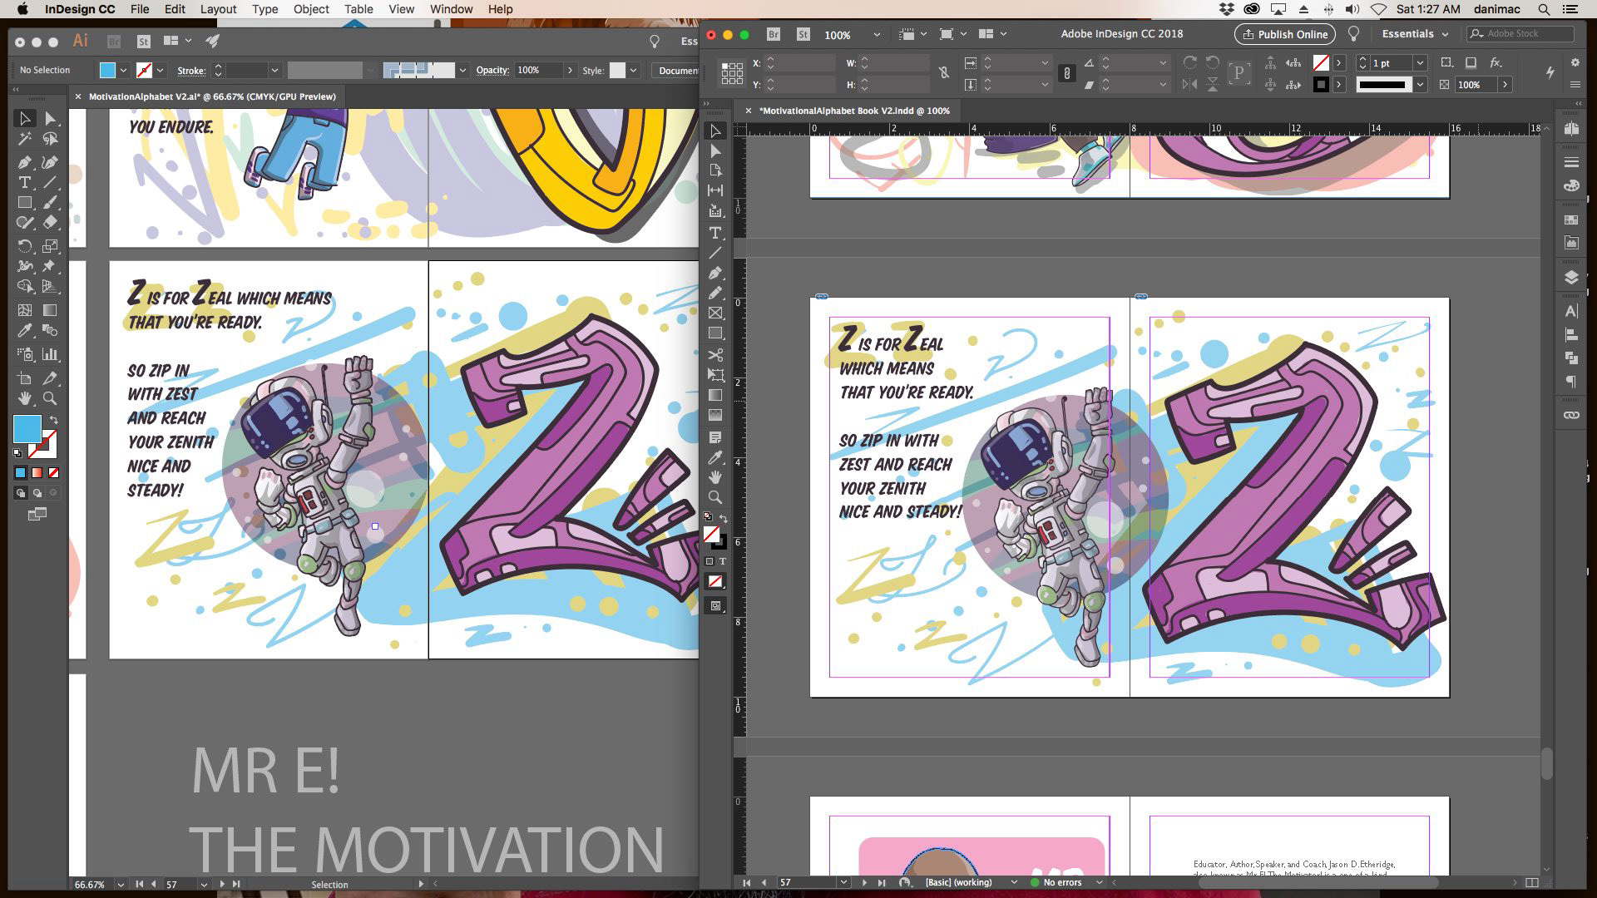Go to the first artboard in Illustrator

coord(139,885)
